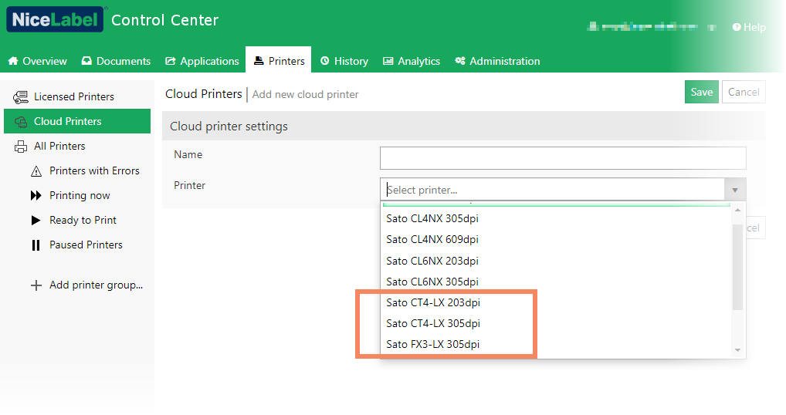Open the Overview tab
The image size is (786, 415).
pos(38,61)
